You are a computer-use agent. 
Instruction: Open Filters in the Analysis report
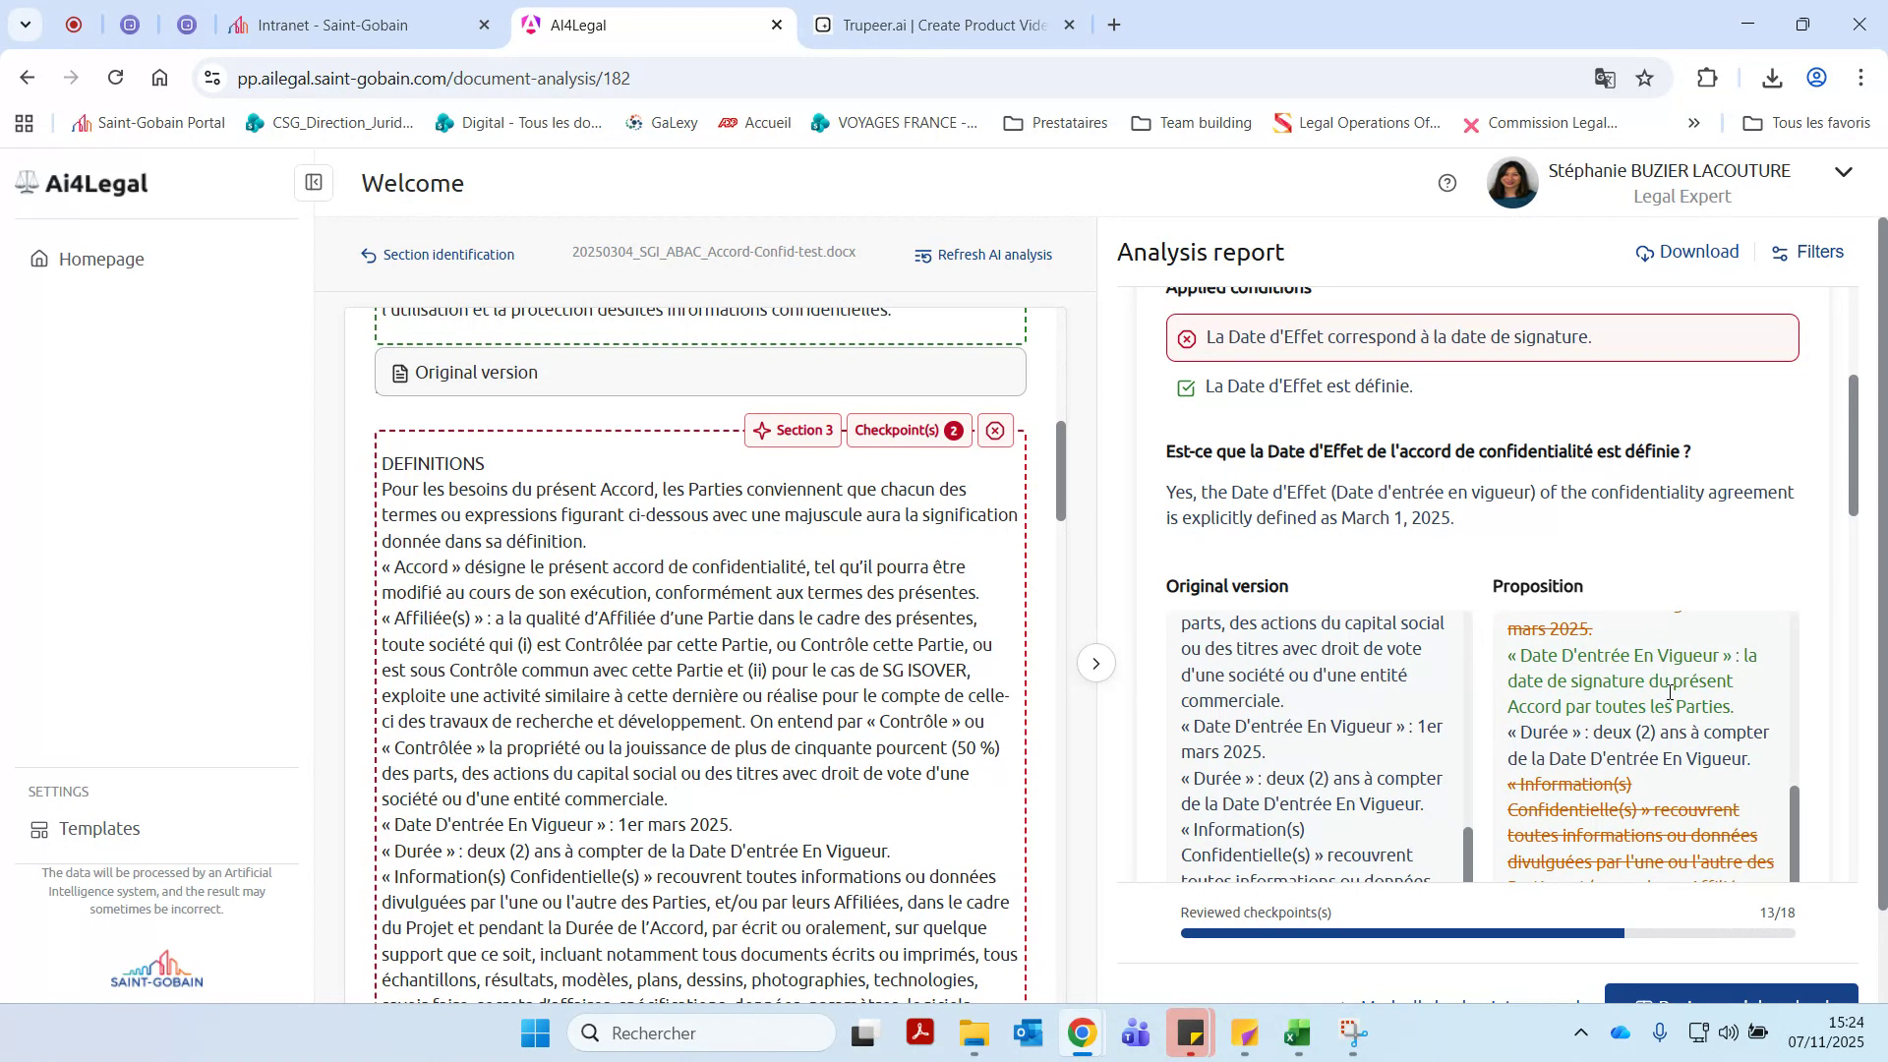[x=1807, y=252]
